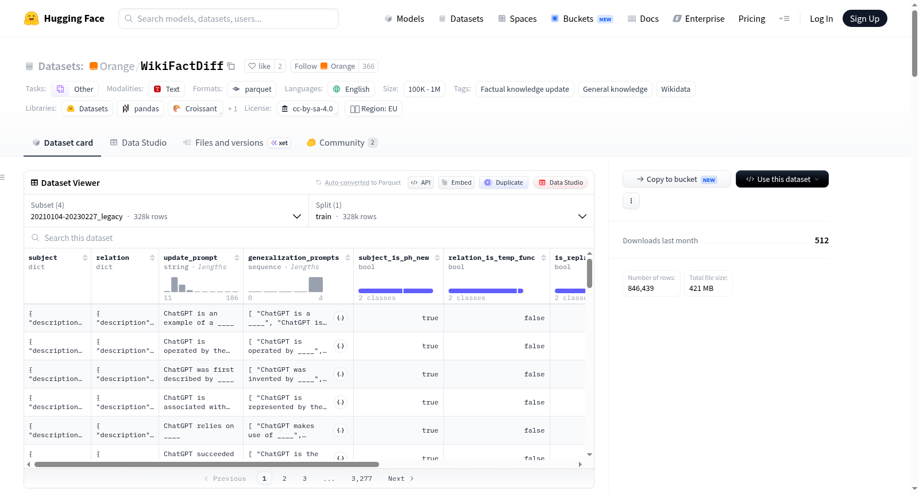
Task: Click the main search models field
Action: click(229, 18)
